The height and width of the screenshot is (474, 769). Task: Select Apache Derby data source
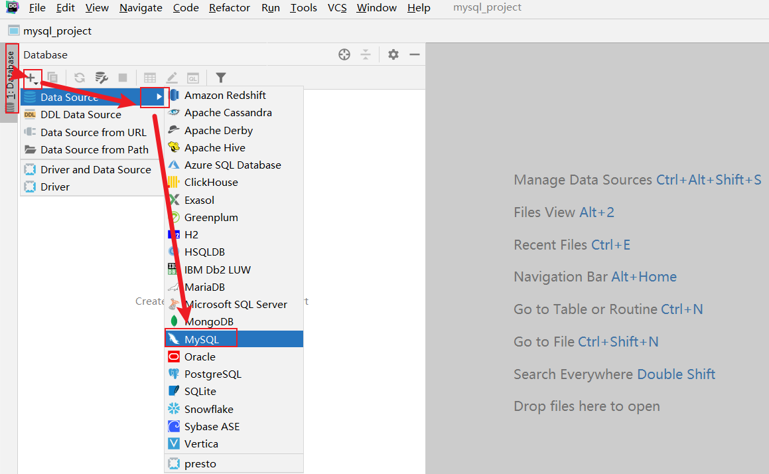coord(234,131)
